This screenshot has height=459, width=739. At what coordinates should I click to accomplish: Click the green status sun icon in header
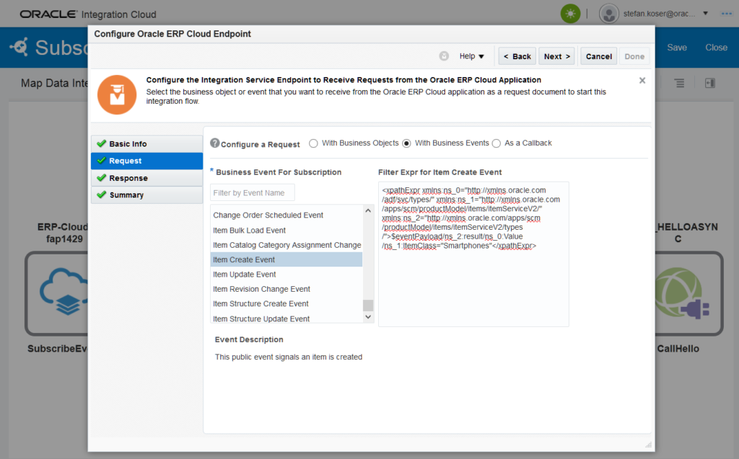571,14
